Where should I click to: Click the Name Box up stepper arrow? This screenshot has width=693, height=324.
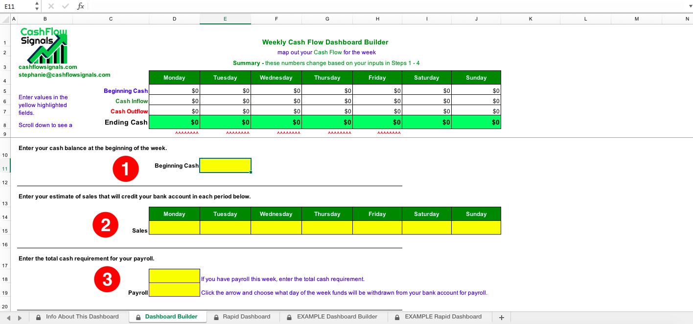tap(36, 4)
